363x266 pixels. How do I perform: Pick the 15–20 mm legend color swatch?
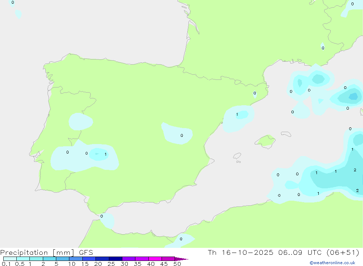(89, 259)
